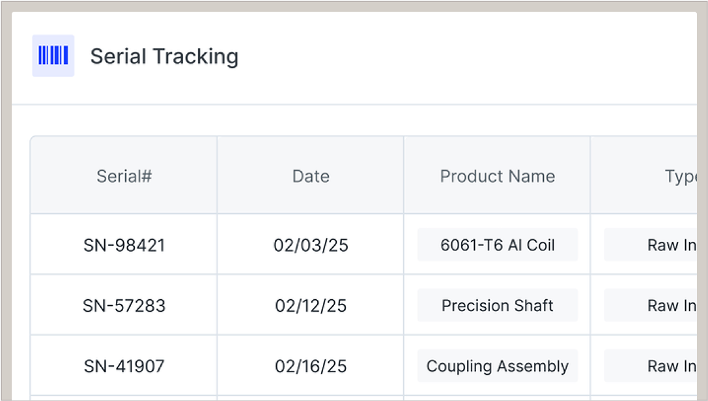Open the 6061-T6 Al Coil product tag
Screen dimensions: 708x401
click(x=498, y=245)
